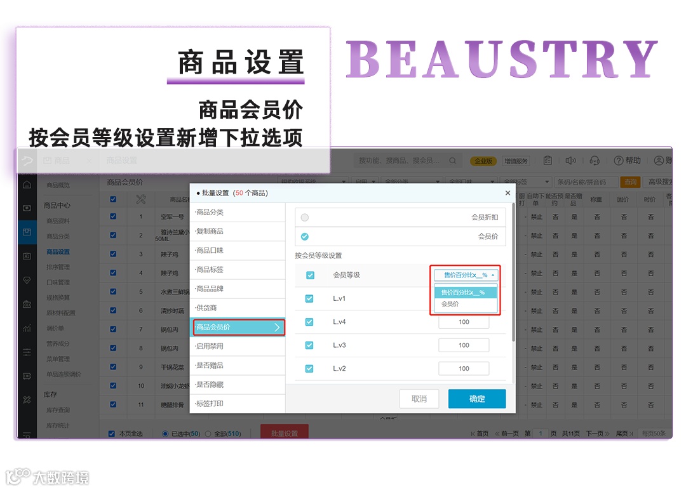Open 商品资料 in left navigation
This screenshot has width=686, height=490.
tap(58, 221)
